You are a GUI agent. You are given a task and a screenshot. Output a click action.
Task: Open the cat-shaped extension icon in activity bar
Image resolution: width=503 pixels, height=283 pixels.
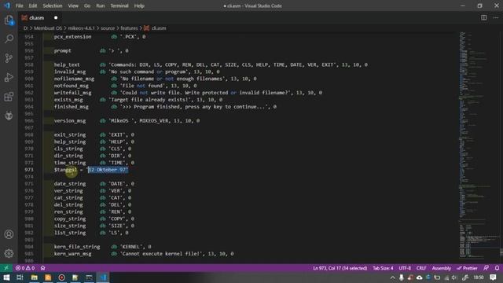[x=9, y=116]
